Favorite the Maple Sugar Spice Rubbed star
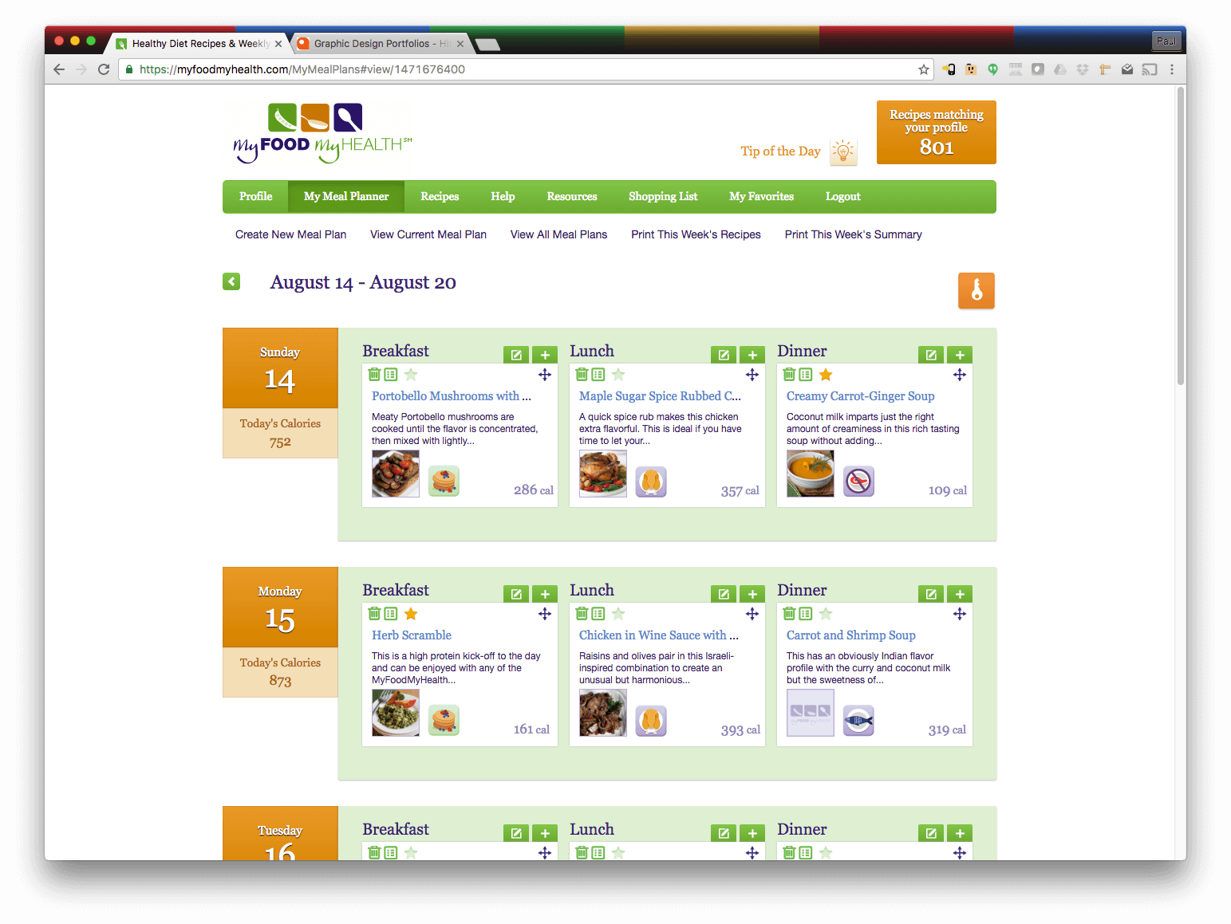The height and width of the screenshot is (924, 1231). [x=618, y=374]
